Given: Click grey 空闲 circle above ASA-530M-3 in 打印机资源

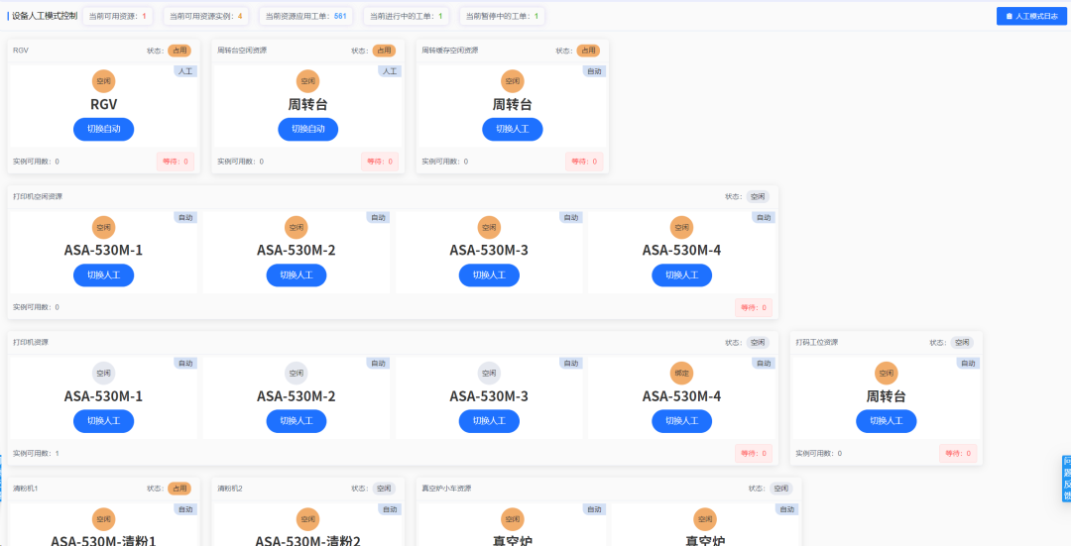Looking at the screenshot, I should [x=489, y=374].
